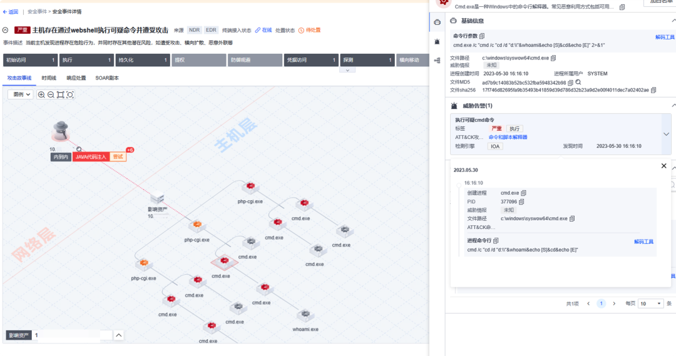Expand the 执行可疑cmd命令 alert chevron
The width and height of the screenshot is (676, 356).
click(x=666, y=133)
